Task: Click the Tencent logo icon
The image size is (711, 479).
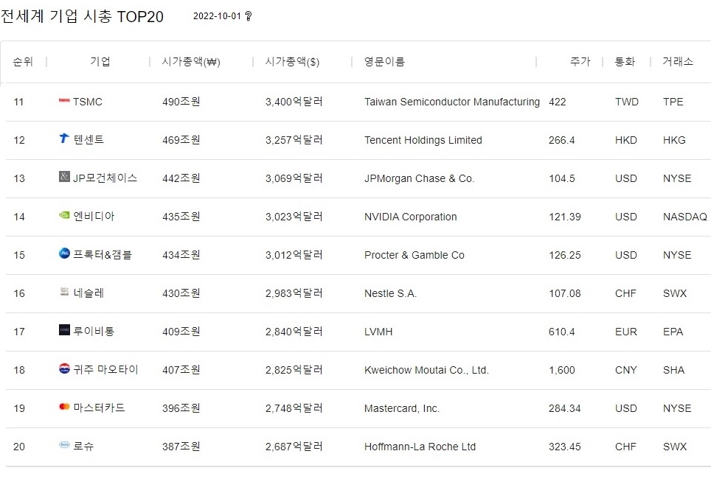Action: [x=64, y=138]
